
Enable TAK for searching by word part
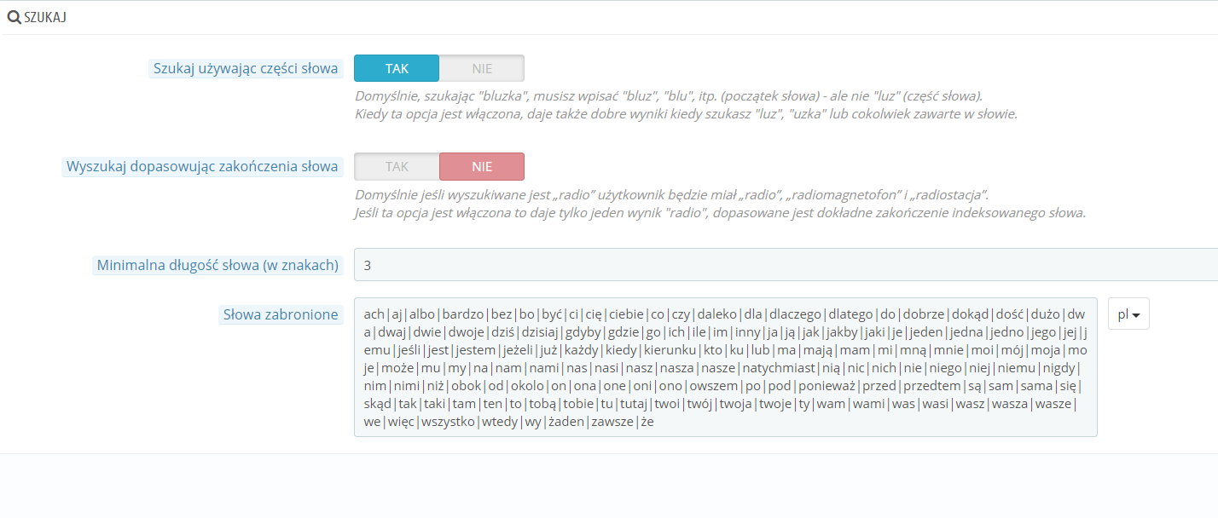click(397, 68)
